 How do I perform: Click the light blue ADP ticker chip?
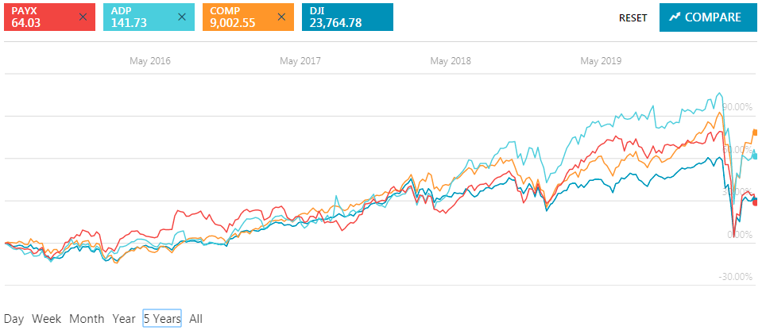(x=139, y=17)
